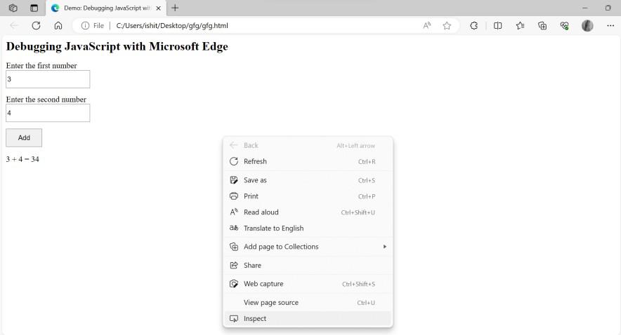The width and height of the screenshot is (621, 335).
Task: Open the Favorites list icon
Action: (x=520, y=25)
